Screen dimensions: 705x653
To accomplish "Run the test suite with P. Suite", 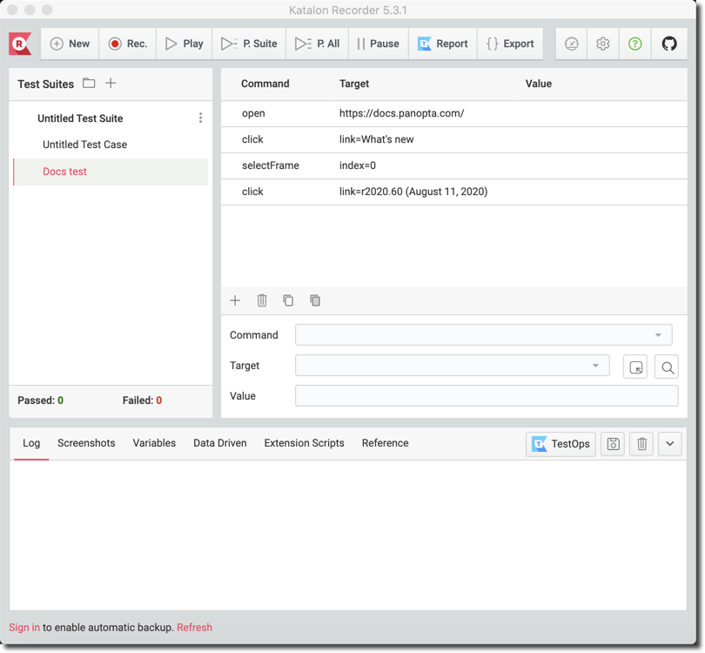I will tap(249, 44).
